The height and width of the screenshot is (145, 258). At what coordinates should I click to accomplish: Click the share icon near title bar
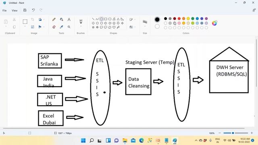pos(254,10)
